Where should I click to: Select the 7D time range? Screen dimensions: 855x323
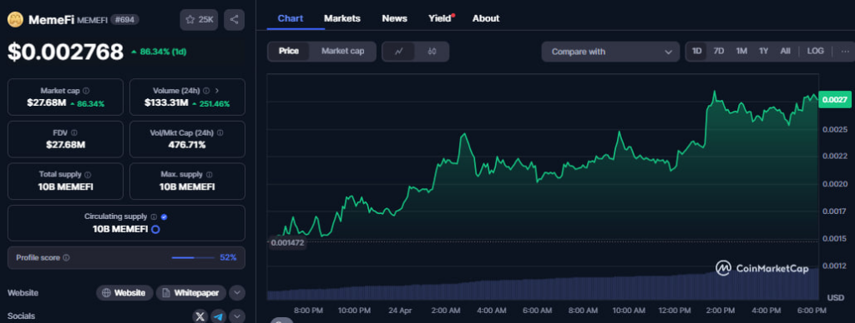(719, 51)
